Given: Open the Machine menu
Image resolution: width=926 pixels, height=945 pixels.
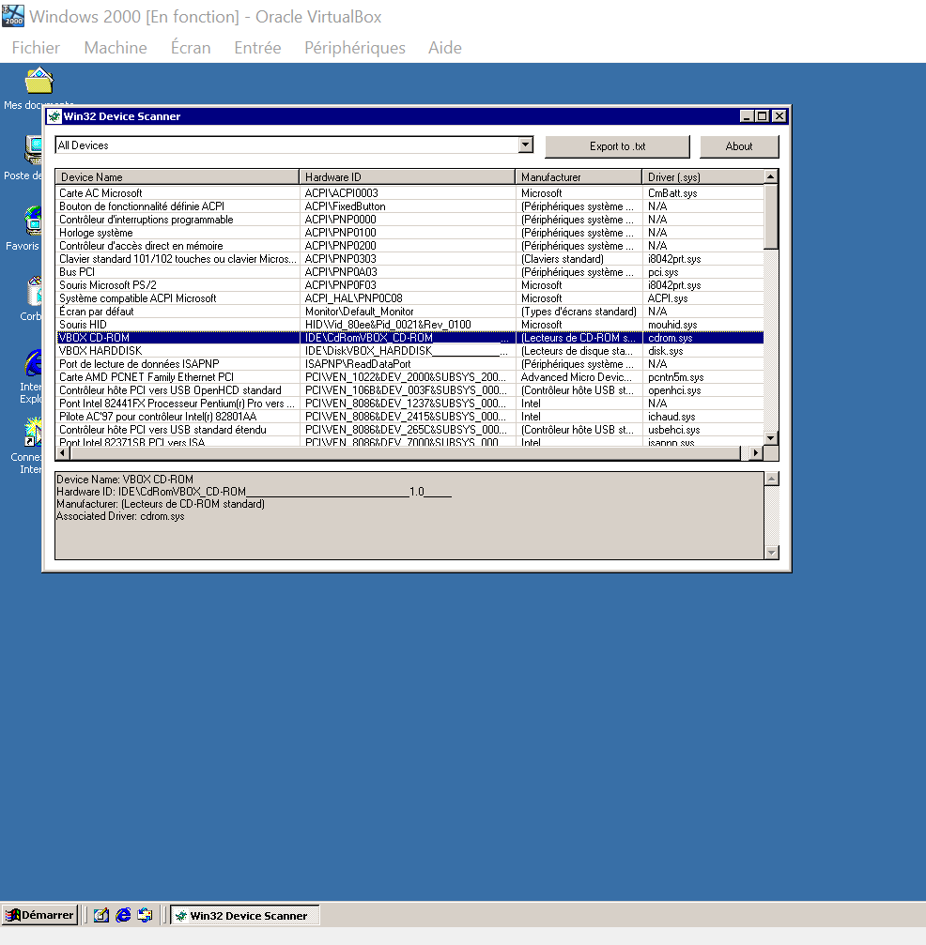Looking at the screenshot, I should (116, 48).
